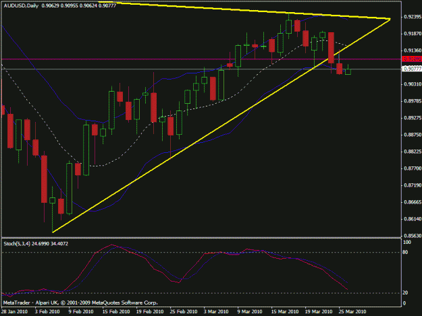Screen dimensions: 422x316
Task: Click the AUDUSD,Daily chart title text
Action: (x=21, y=5)
